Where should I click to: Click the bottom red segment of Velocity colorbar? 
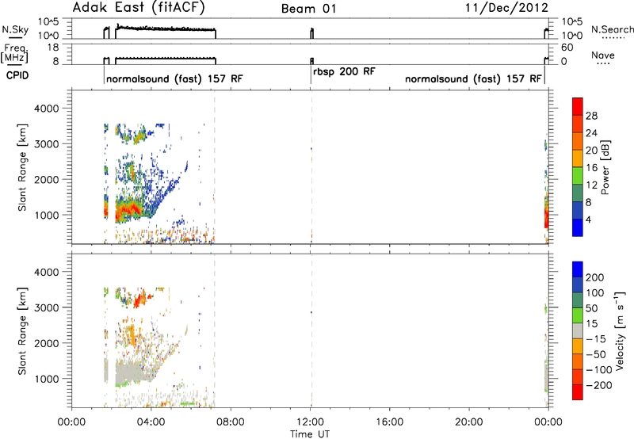click(x=578, y=392)
